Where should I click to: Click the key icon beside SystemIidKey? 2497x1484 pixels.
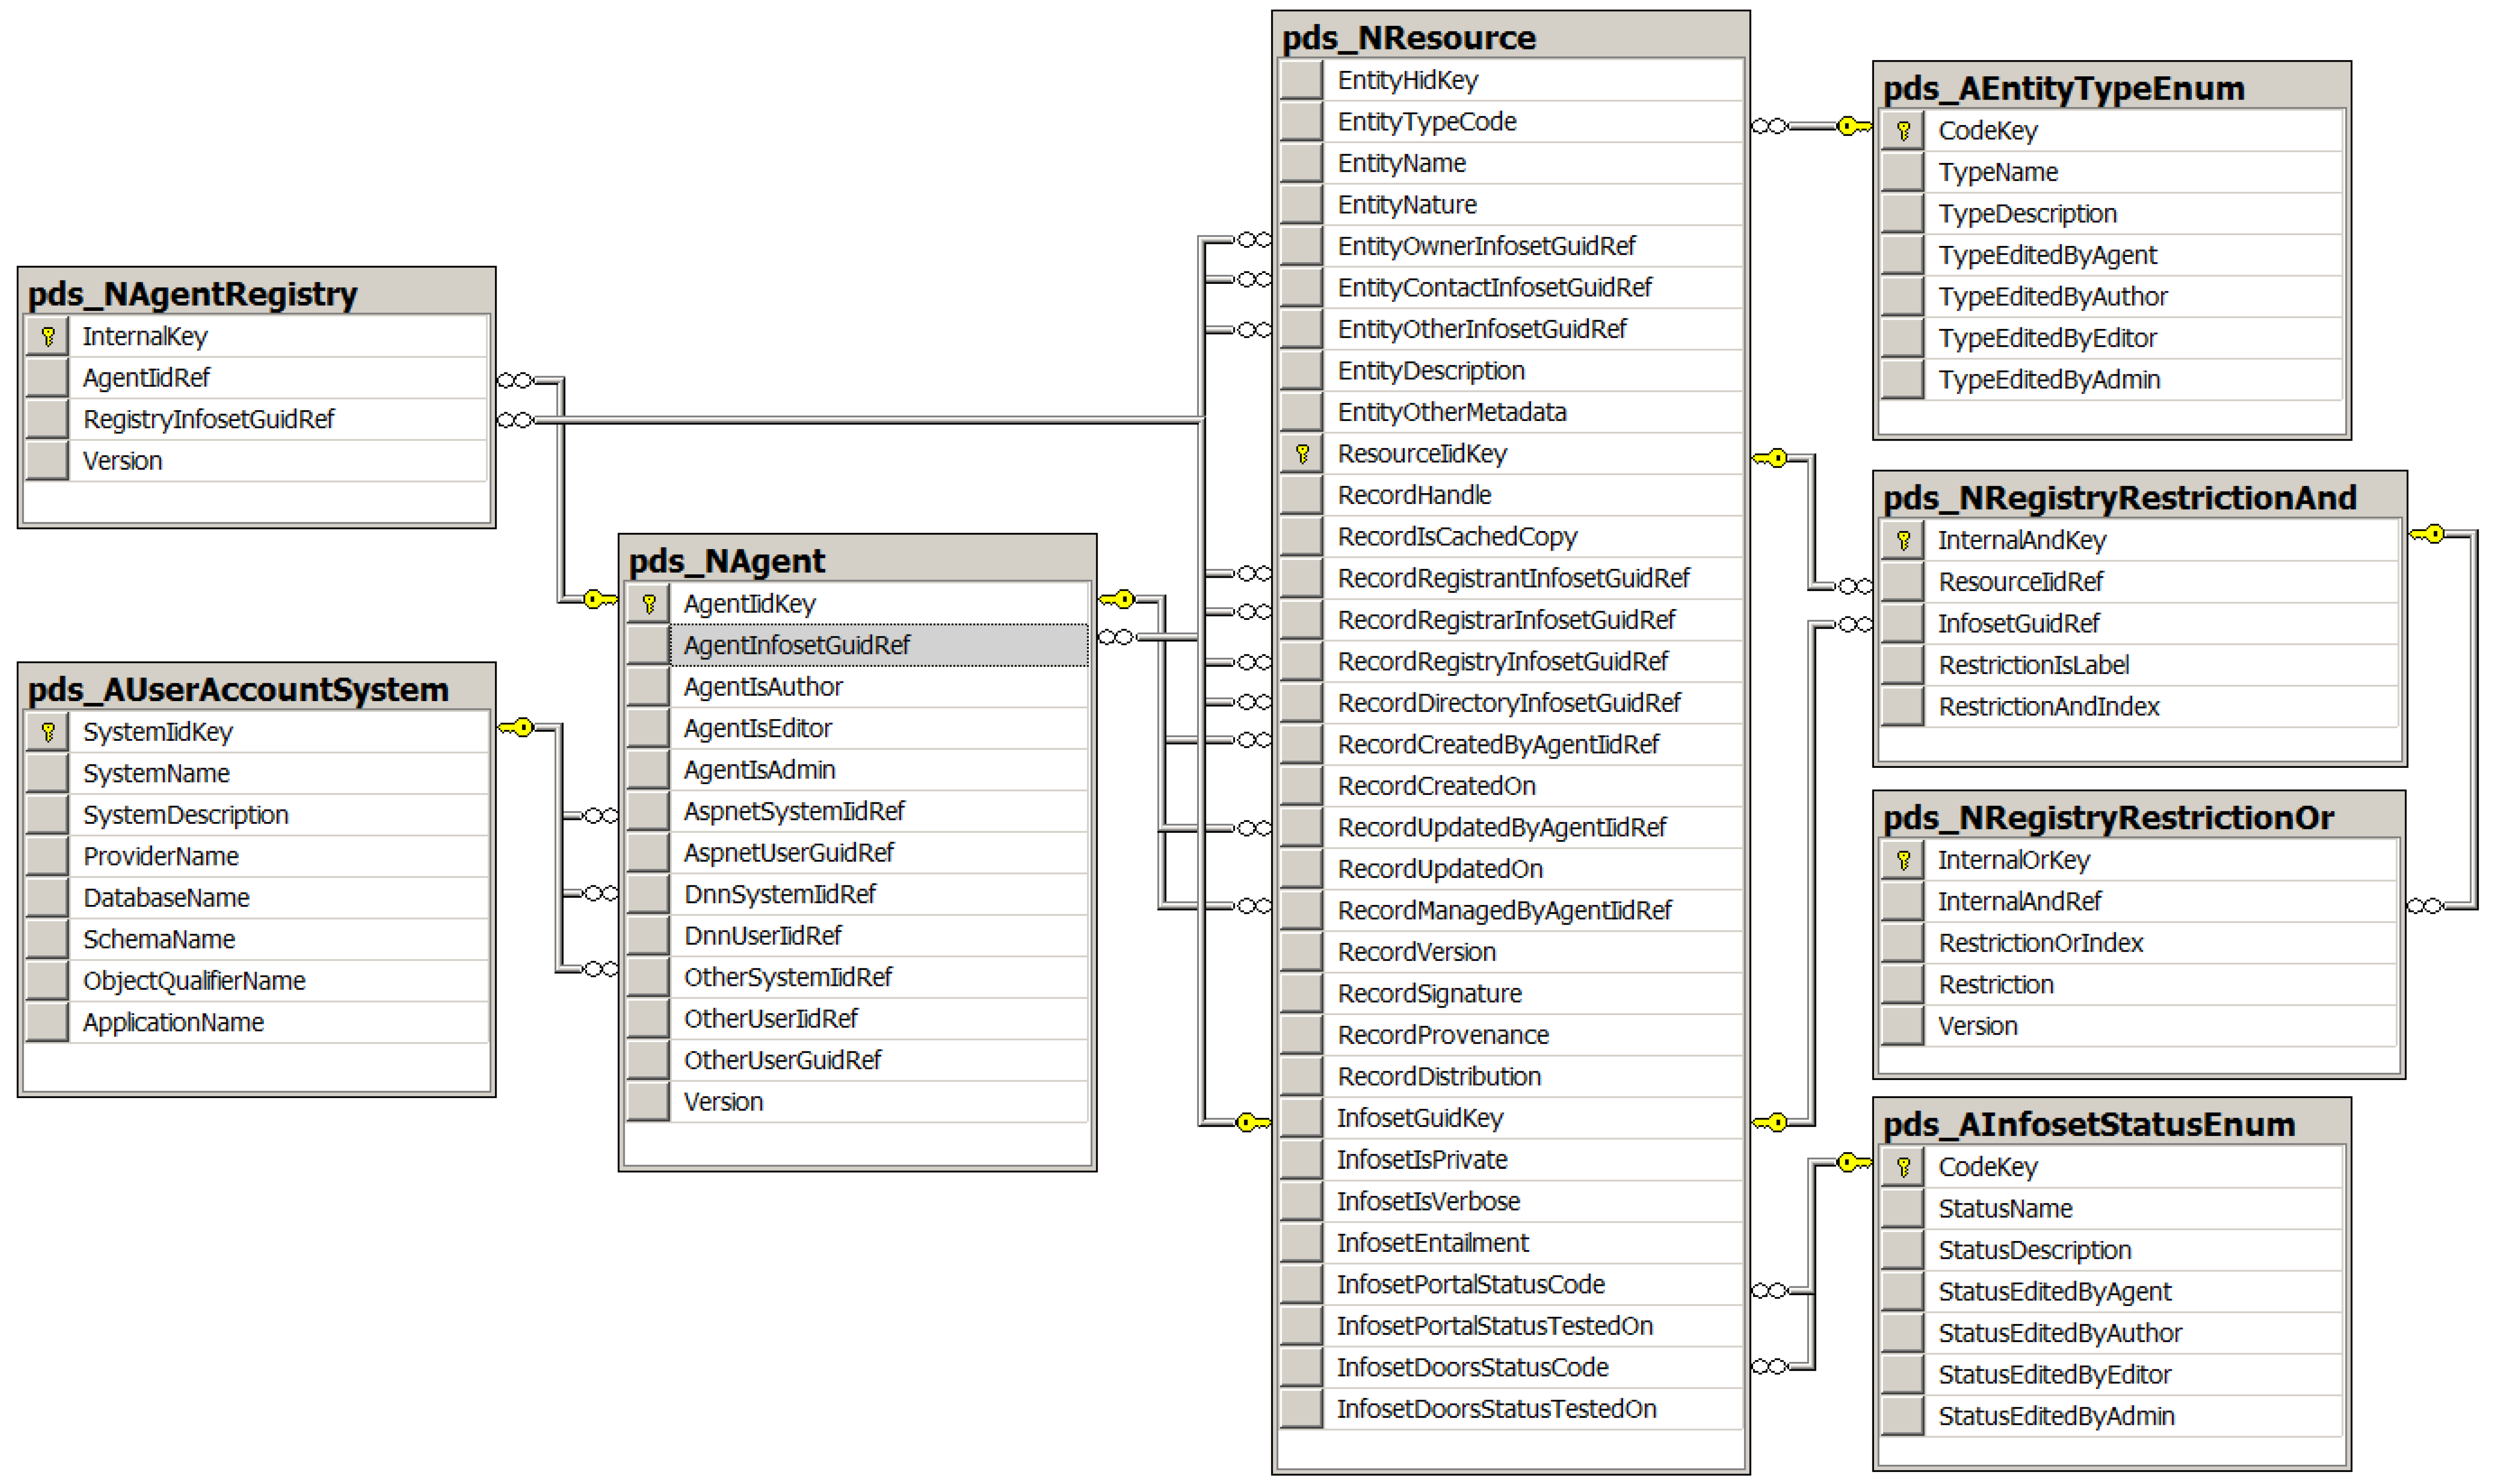pos(47,732)
